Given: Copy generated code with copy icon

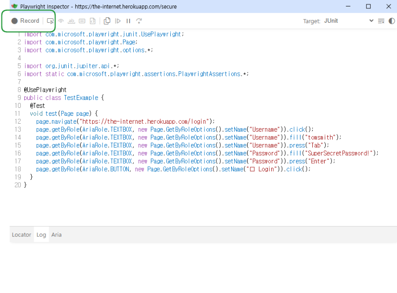Looking at the screenshot, I should [107, 21].
